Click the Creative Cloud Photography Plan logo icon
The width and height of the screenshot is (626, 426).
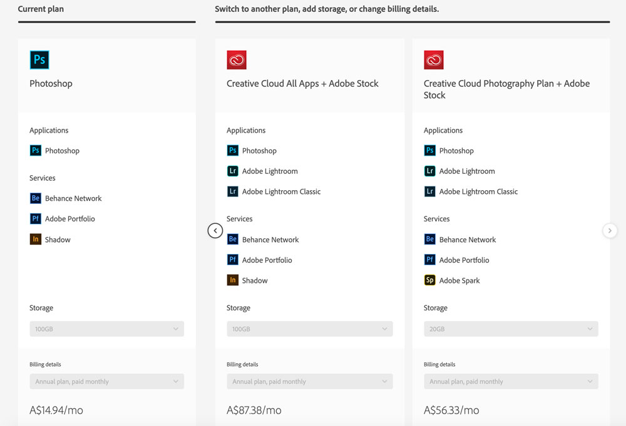[434, 60]
